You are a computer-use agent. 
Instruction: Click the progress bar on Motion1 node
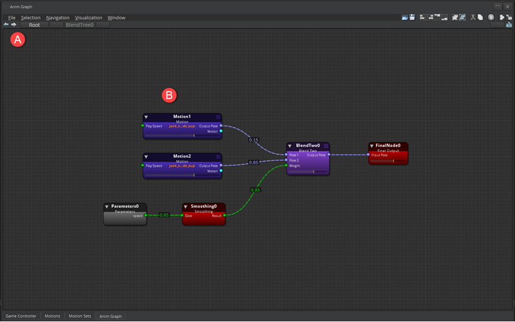click(182, 136)
